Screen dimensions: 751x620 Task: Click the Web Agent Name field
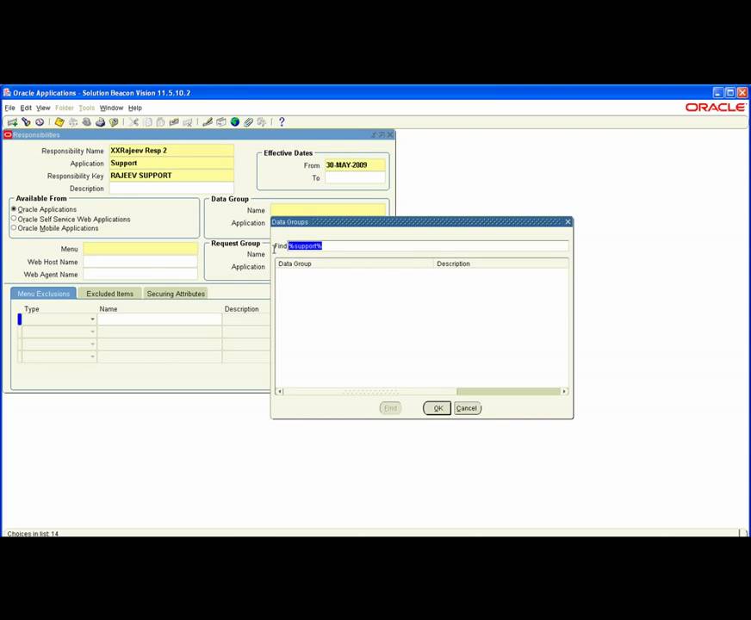140,275
